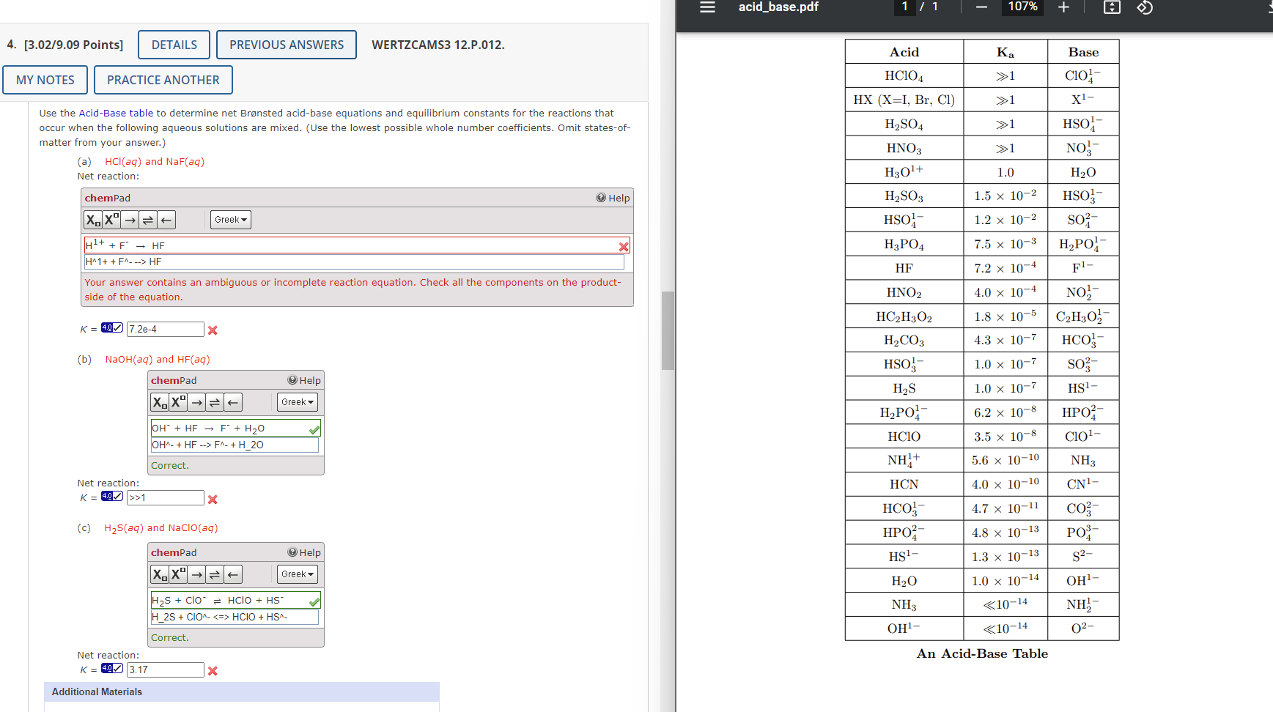Image resolution: width=1273 pixels, height=712 pixels.
Task: Select the superscript tool in part (a) chemPad
Action: coord(111,219)
